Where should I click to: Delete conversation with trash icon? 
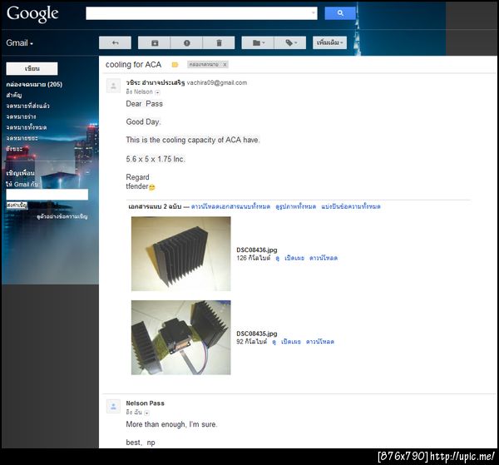coord(219,42)
